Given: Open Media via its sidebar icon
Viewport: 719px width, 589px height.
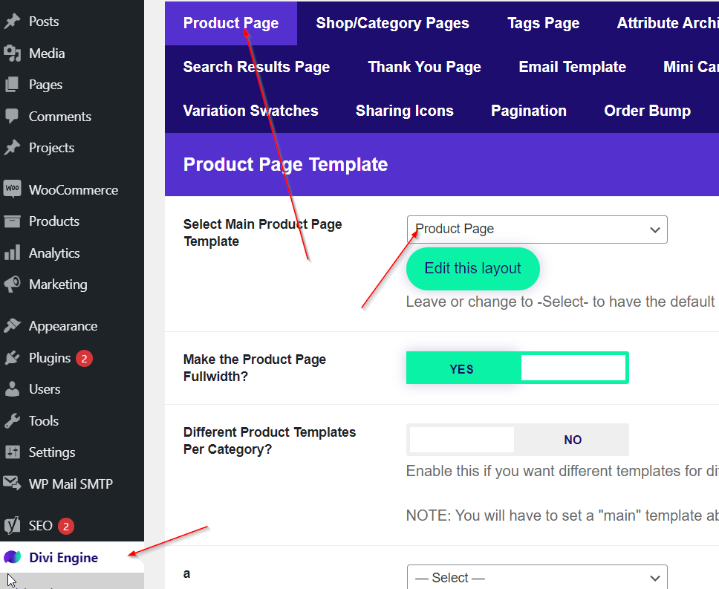Looking at the screenshot, I should [12, 53].
